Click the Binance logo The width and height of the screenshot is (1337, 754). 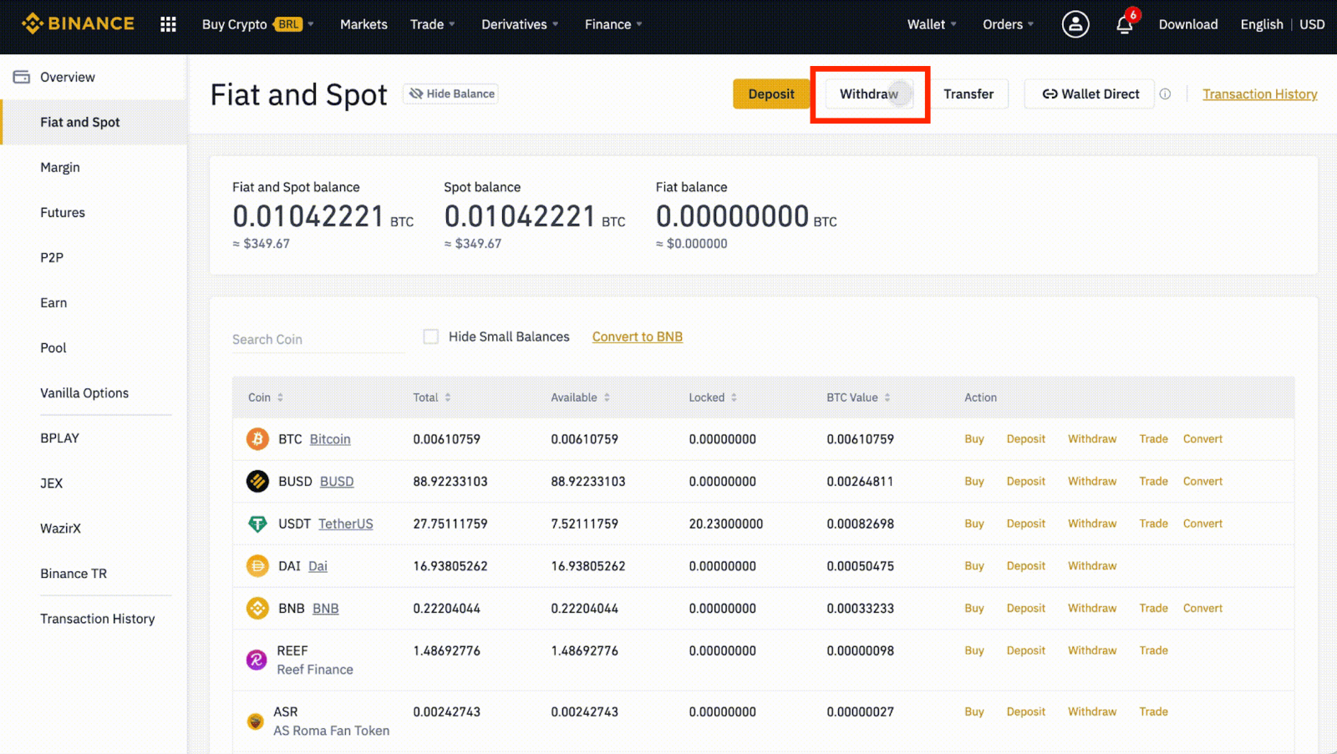pyautogui.click(x=78, y=23)
